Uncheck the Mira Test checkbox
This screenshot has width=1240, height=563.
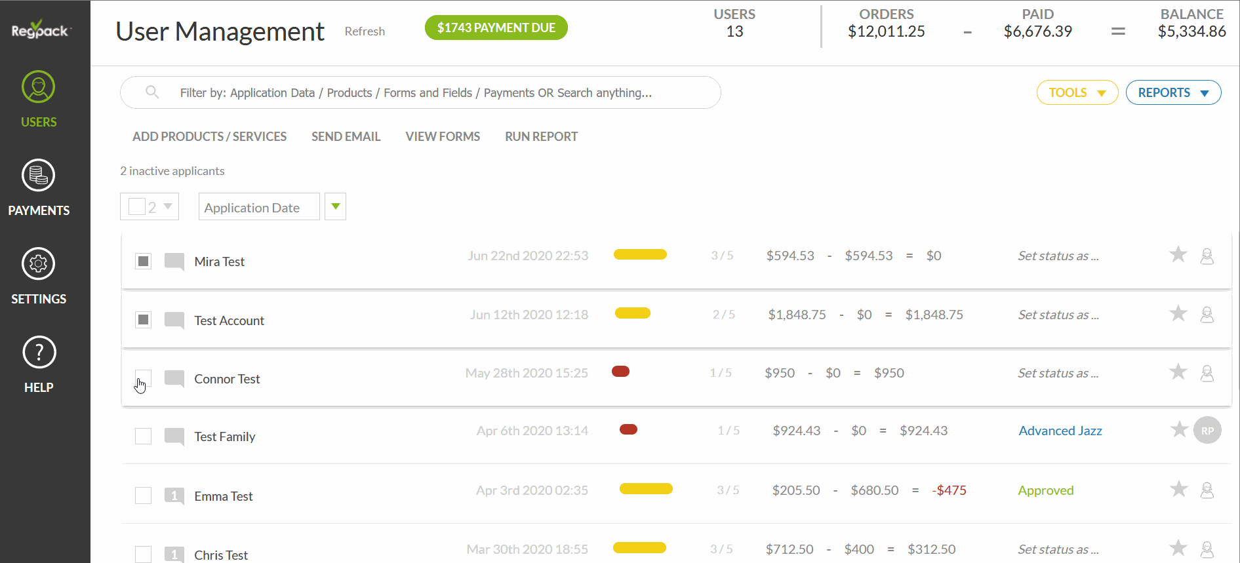pyautogui.click(x=143, y=262)
